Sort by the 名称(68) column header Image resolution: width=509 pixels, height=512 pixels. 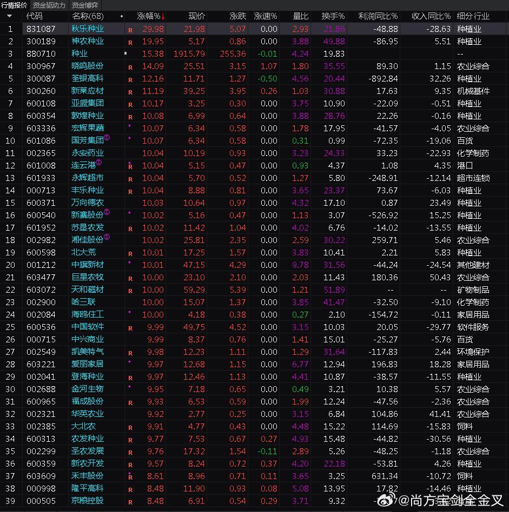point(88,16)
